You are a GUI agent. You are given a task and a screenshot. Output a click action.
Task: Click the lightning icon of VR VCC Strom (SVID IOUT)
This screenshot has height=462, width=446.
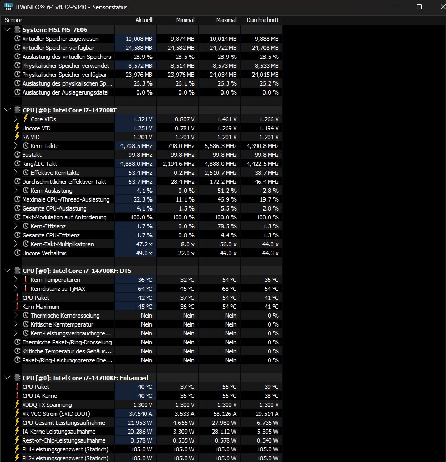point(17,413)
